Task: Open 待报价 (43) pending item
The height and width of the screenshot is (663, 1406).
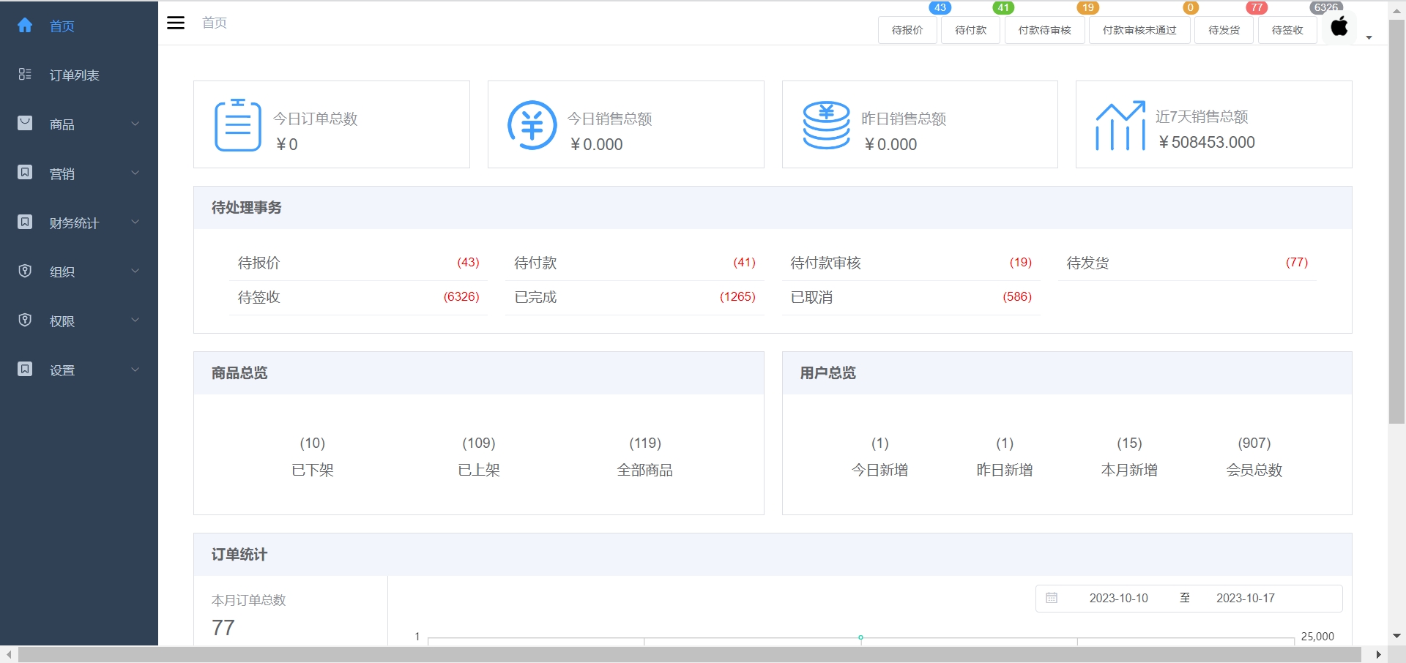Action: (x=358, y=263)
